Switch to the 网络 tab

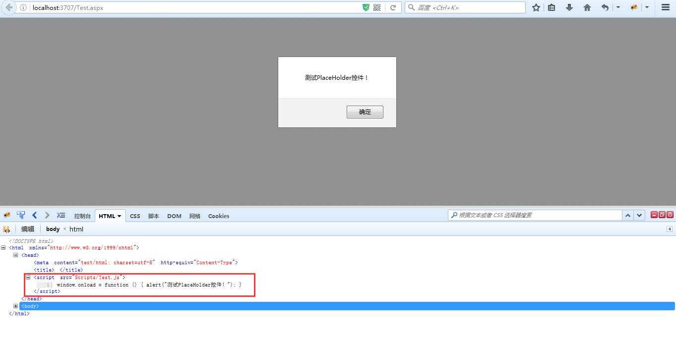[x=195, y=216]
